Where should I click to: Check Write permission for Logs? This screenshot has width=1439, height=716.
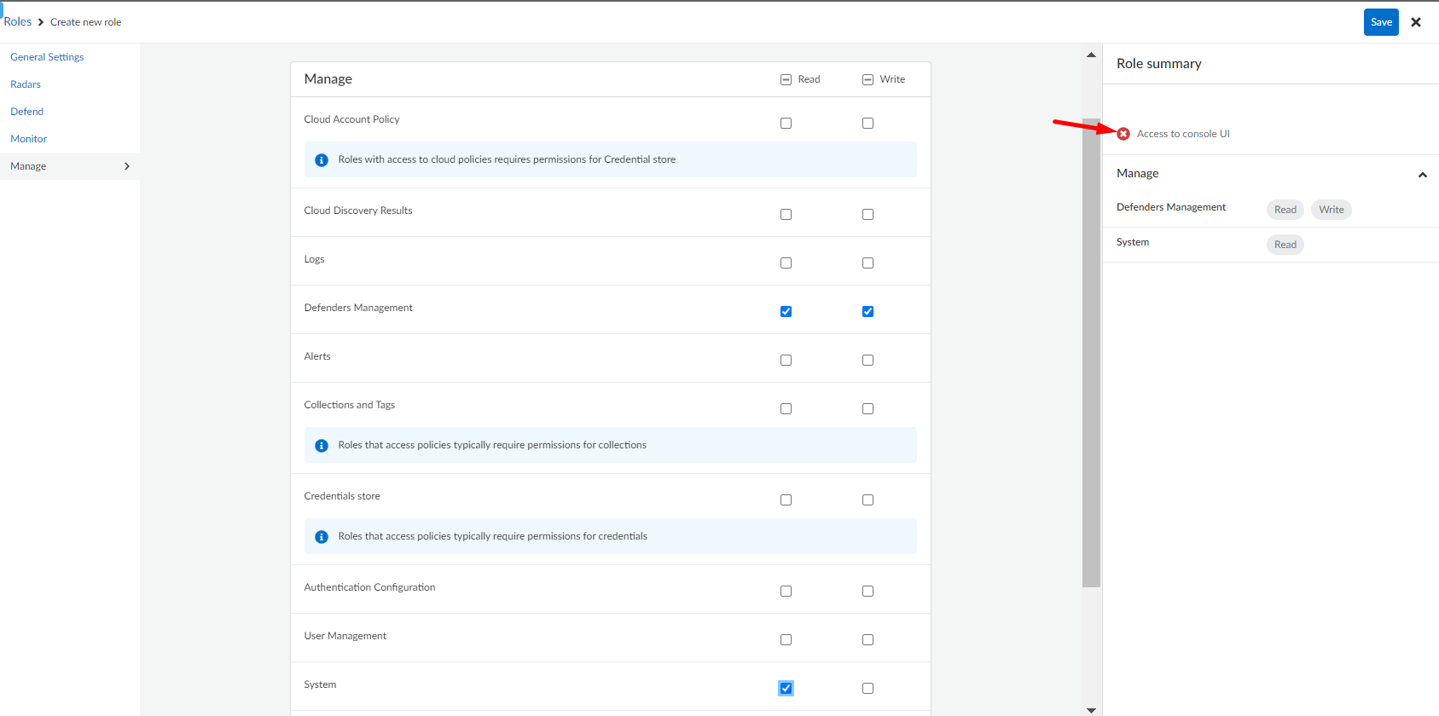coord(867,263)
